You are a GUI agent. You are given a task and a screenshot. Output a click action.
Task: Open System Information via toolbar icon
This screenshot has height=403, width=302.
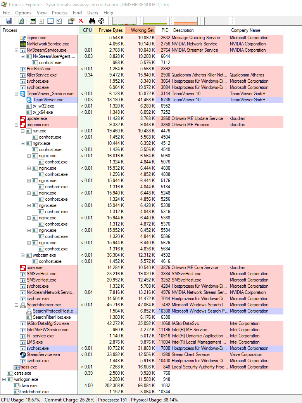coord(33,21)
